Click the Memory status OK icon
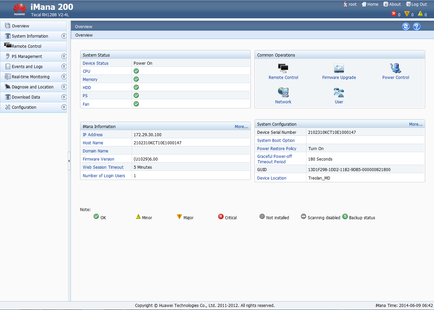 pyautogui.click(x=136, y=79)
